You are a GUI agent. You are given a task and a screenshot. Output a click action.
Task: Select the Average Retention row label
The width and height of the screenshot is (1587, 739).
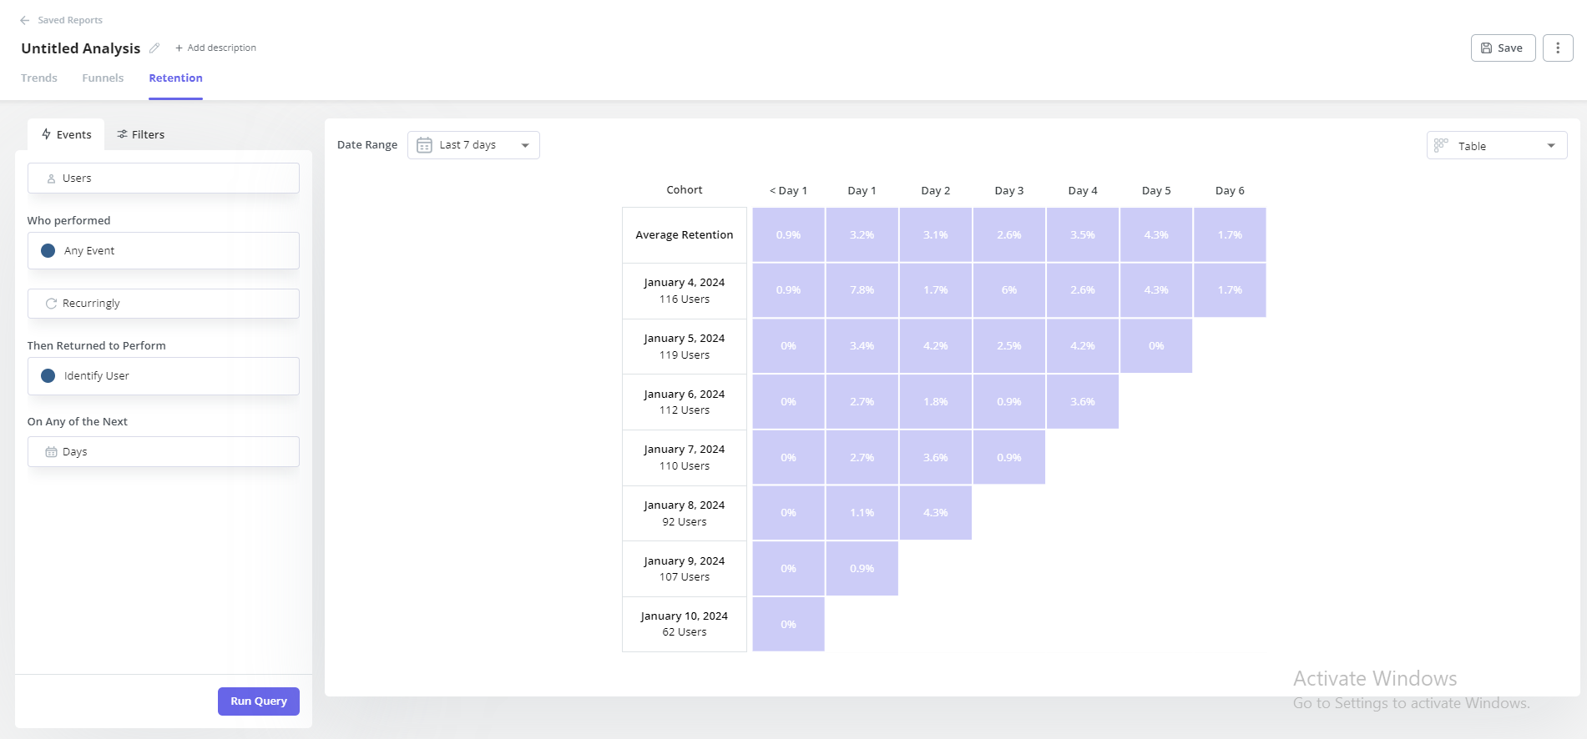685,235
